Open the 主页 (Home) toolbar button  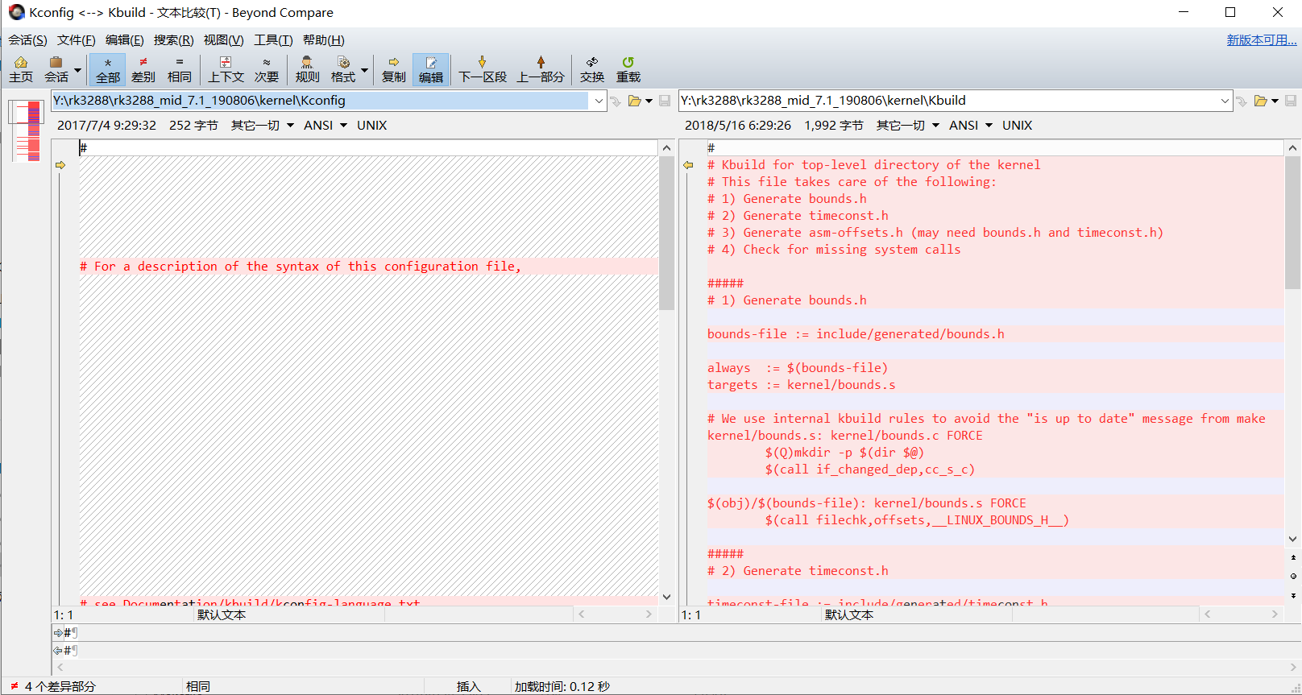(21, 70)
